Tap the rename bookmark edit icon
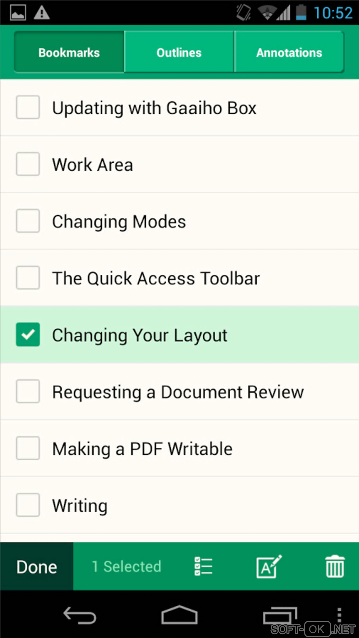 [269, 566]
